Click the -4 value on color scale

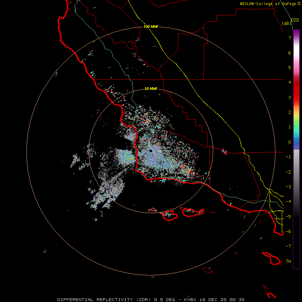pyautogui.click(x=288, y=202)
